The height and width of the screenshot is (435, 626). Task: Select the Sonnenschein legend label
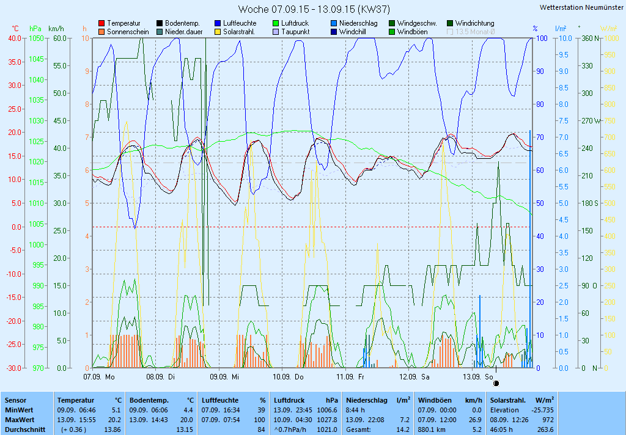click(x=128, y=32)
